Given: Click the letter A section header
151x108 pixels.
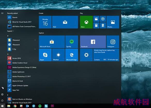Looking at the screenshot, I should coord(8,54).
